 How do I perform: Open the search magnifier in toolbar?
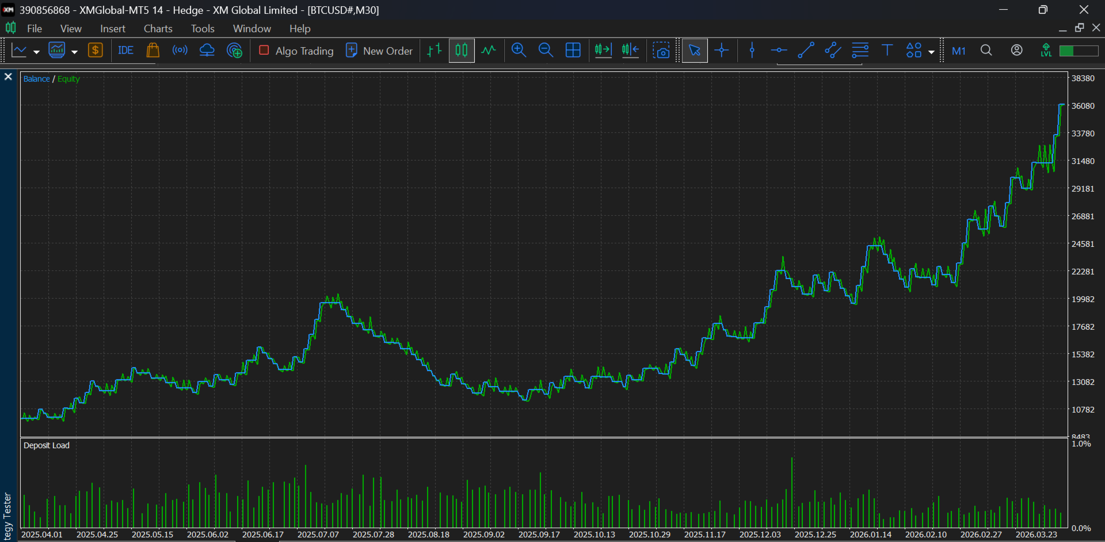pyautogui.click(x=986, y=51)
